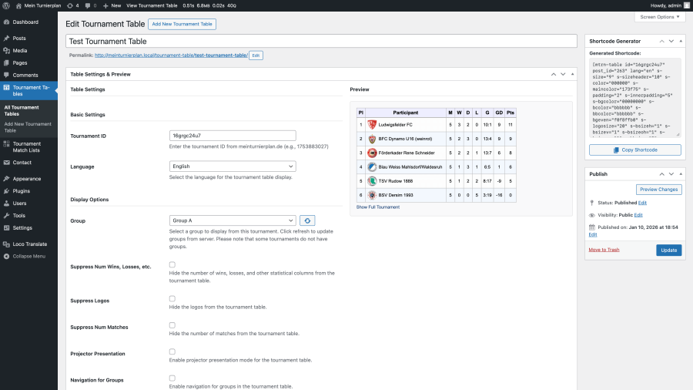
Task: Expand the Screen Options panel
Action: (x=659, y=16)
